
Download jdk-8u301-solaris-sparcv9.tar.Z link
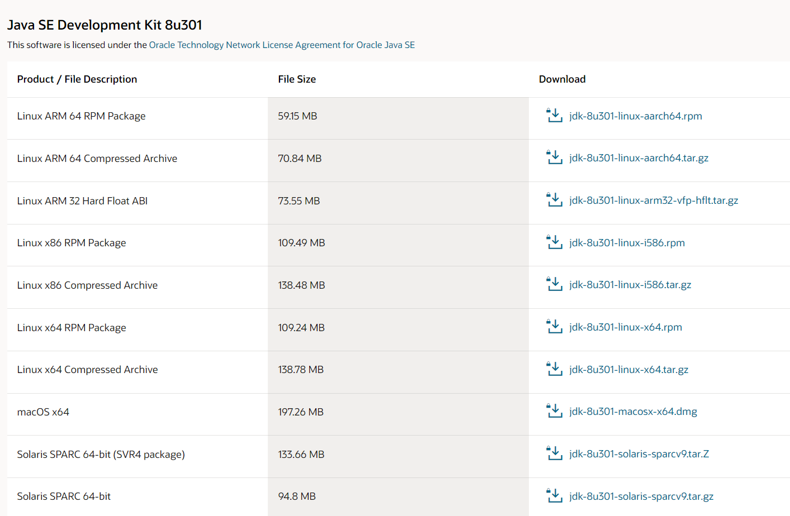click(x=639, y=453)
